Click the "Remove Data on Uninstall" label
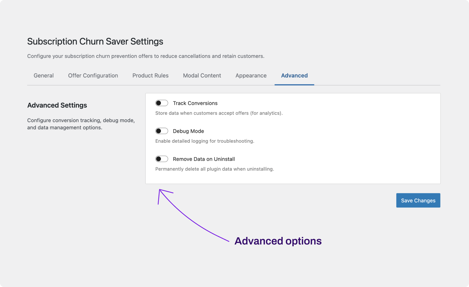 (204, 159)
